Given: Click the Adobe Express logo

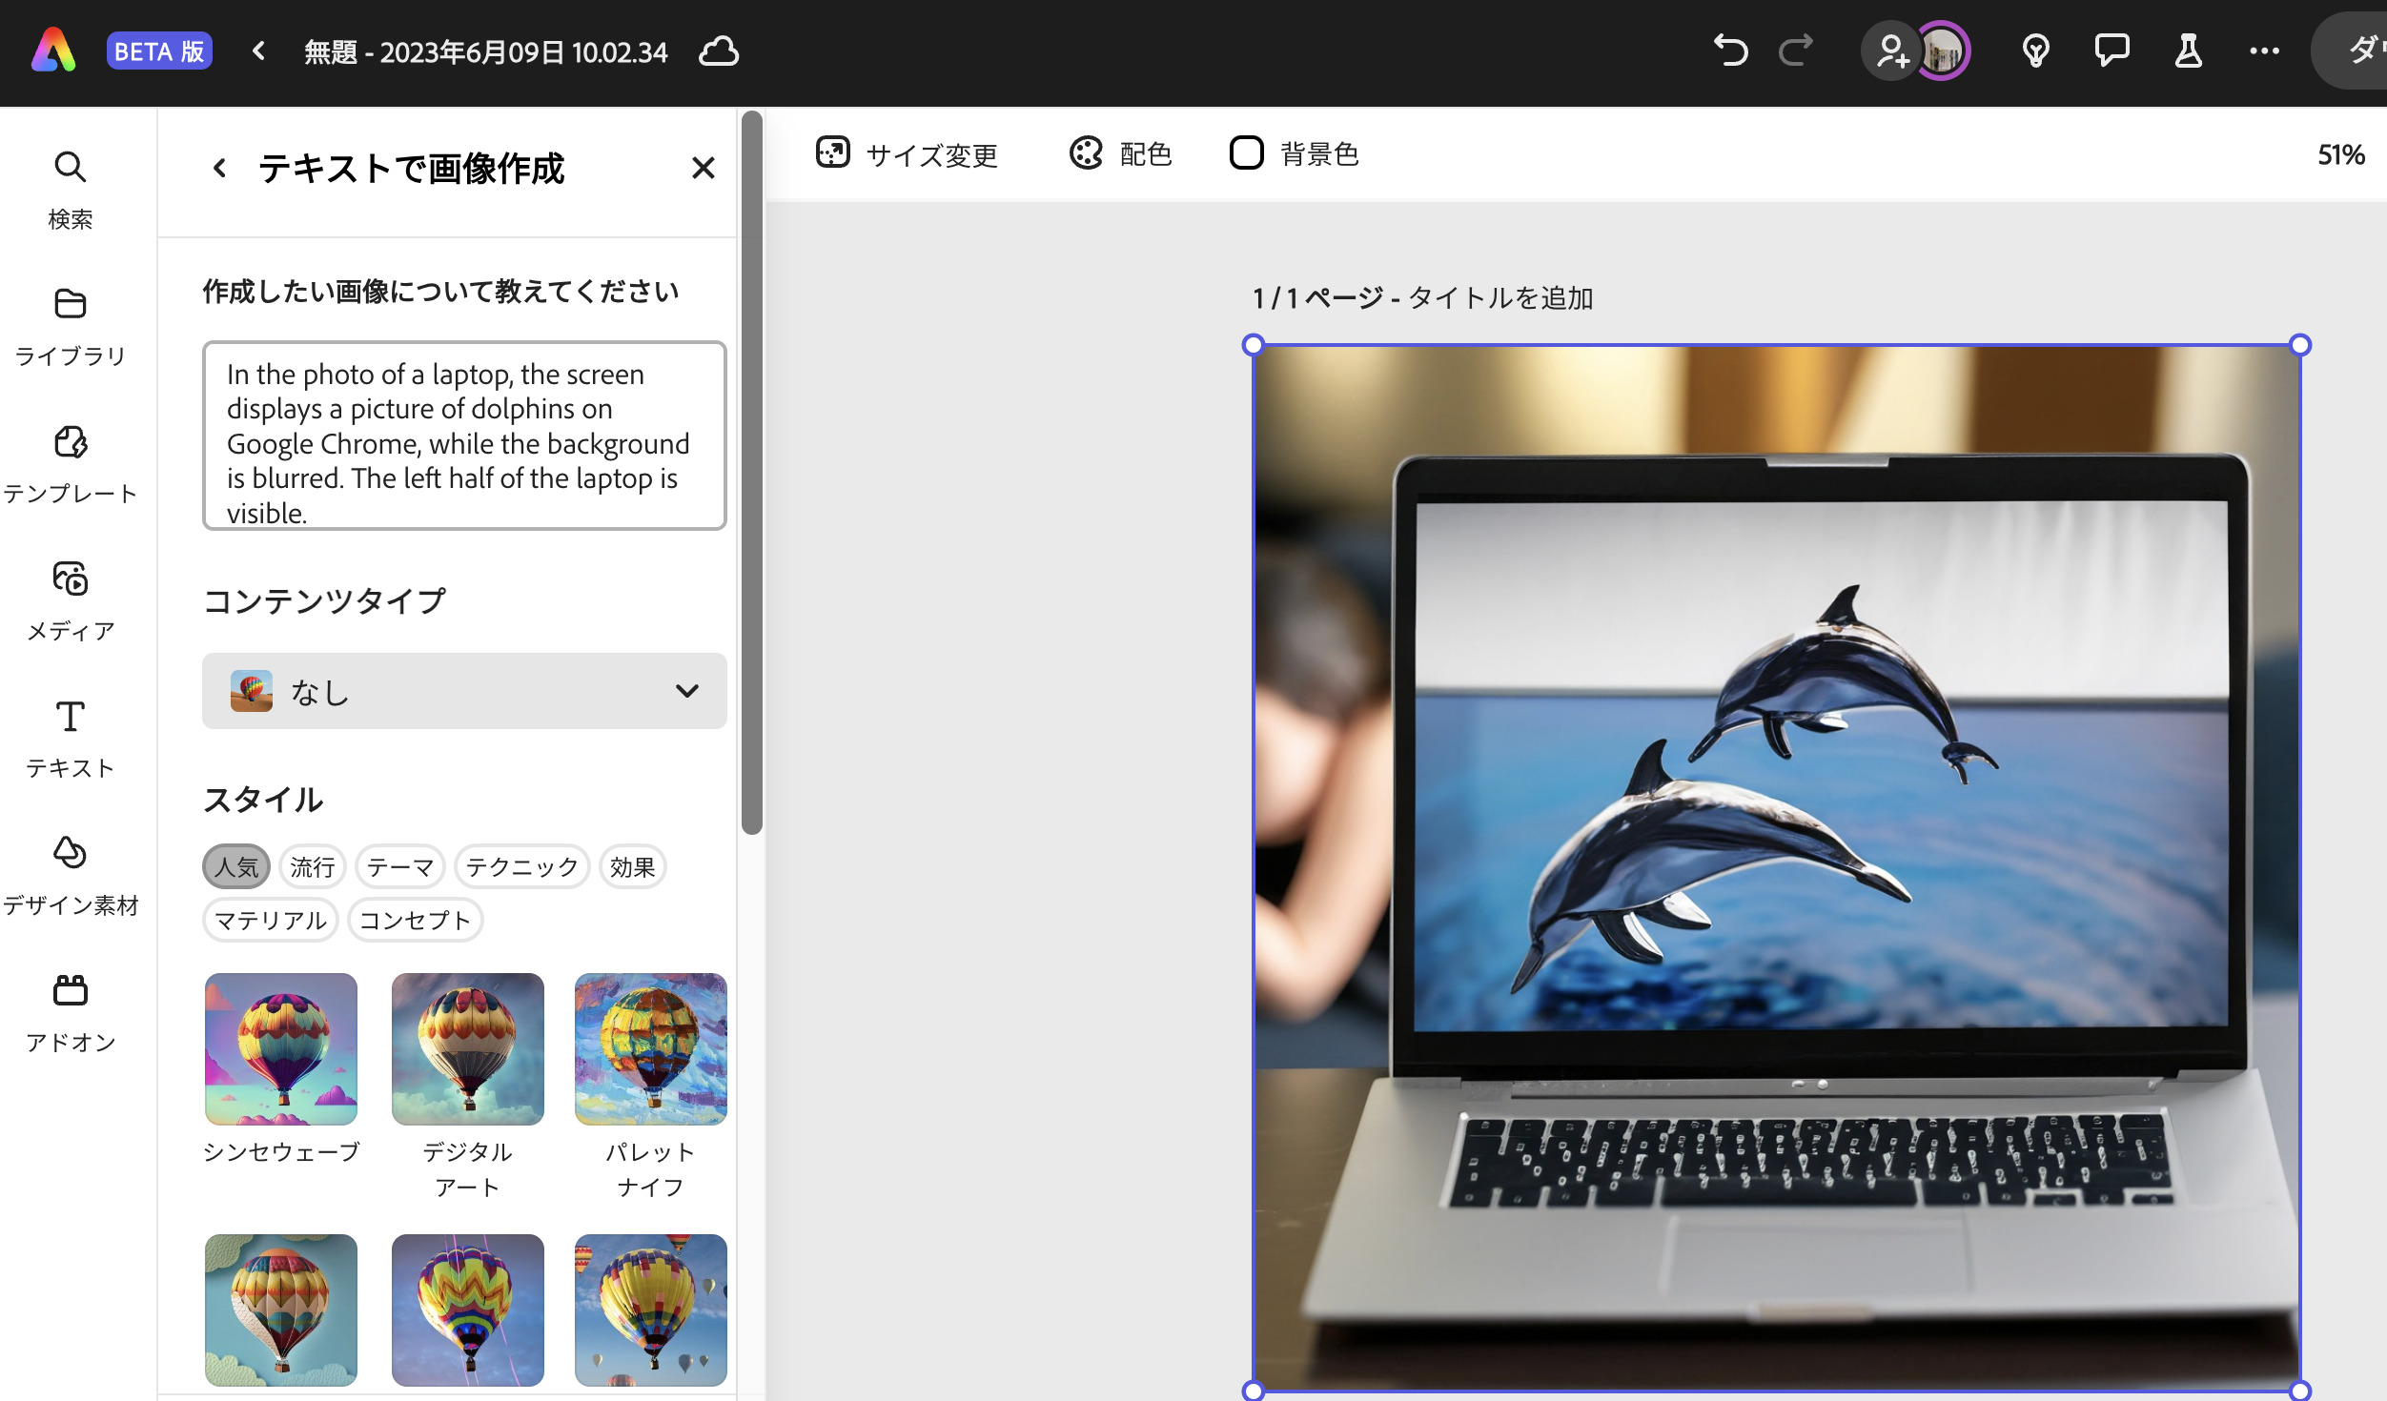Looking at the screenshot, I should 53,51.
